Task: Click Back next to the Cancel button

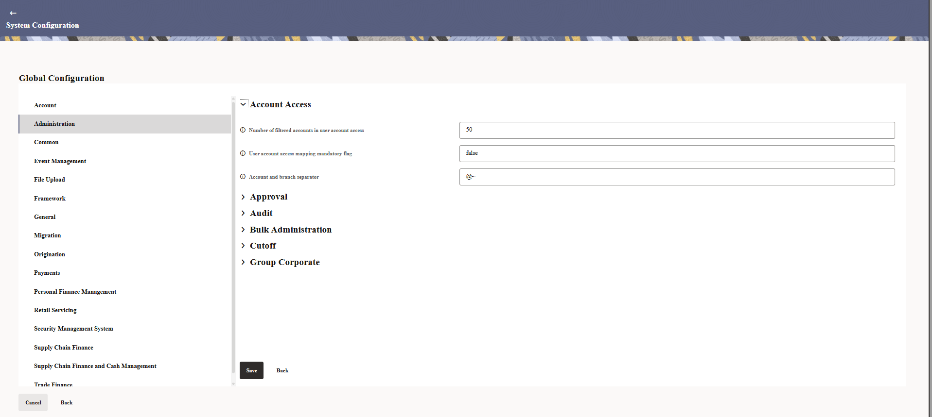Action: (67, 402)
